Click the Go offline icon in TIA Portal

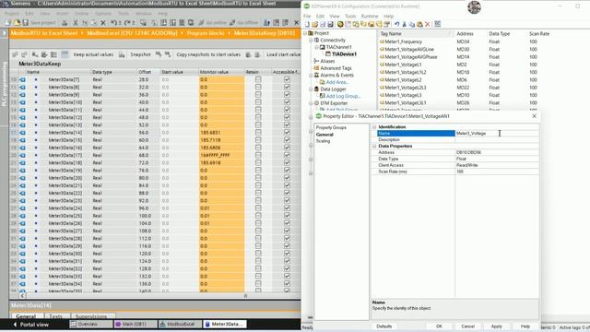coord(232,23)
